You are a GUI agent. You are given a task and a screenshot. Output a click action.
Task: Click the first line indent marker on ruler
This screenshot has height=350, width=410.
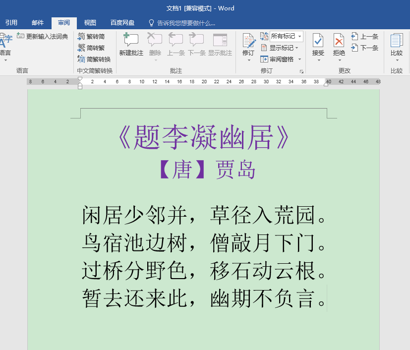(x=80, y=79)
